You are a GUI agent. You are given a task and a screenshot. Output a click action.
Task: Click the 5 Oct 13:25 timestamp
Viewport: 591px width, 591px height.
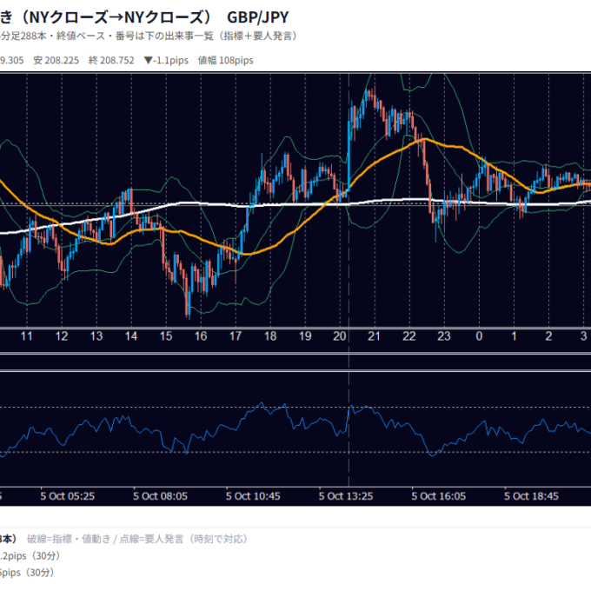346,496
